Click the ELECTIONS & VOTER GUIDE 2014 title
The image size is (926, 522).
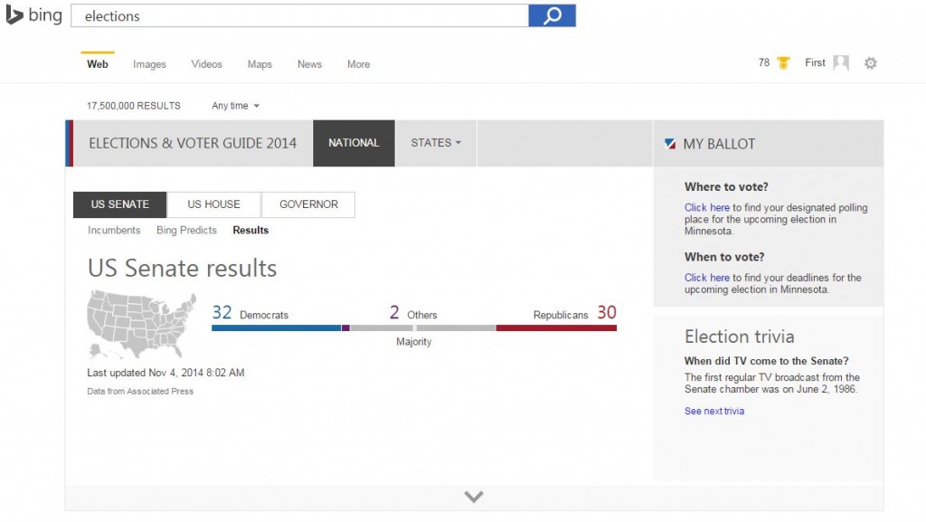[193, 143]
